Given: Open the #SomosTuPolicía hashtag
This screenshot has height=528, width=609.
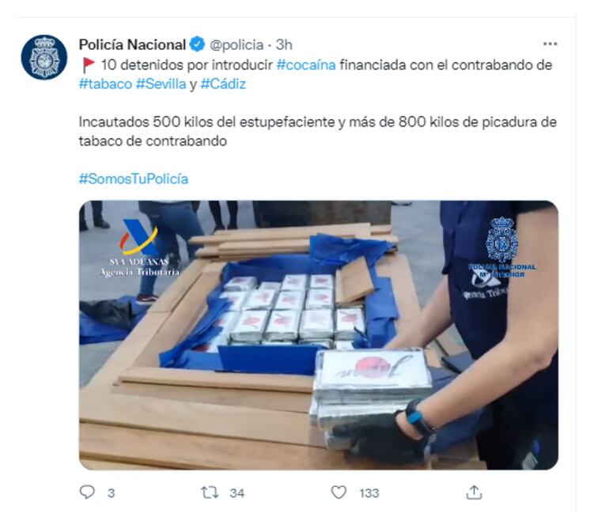Looking at the screenshot, I should (134, 179).
